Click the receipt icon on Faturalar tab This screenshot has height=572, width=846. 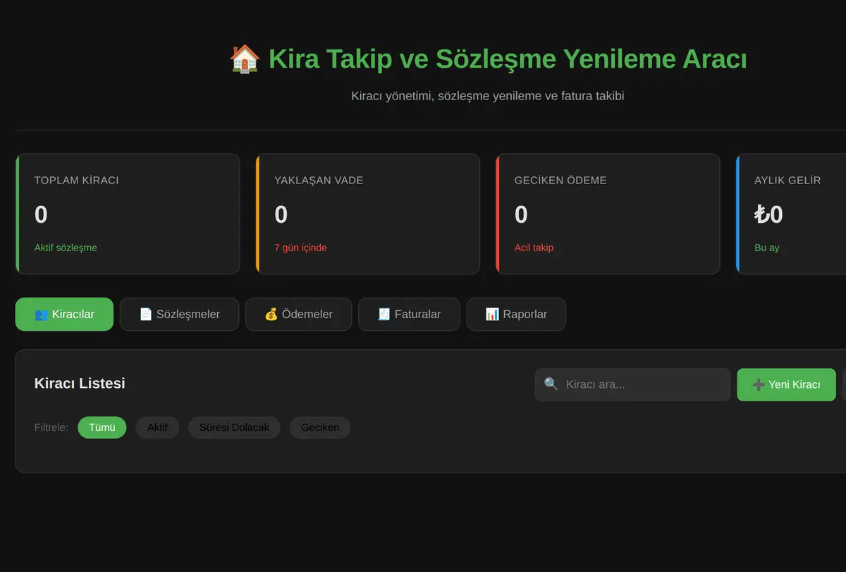tap(384, 314)
